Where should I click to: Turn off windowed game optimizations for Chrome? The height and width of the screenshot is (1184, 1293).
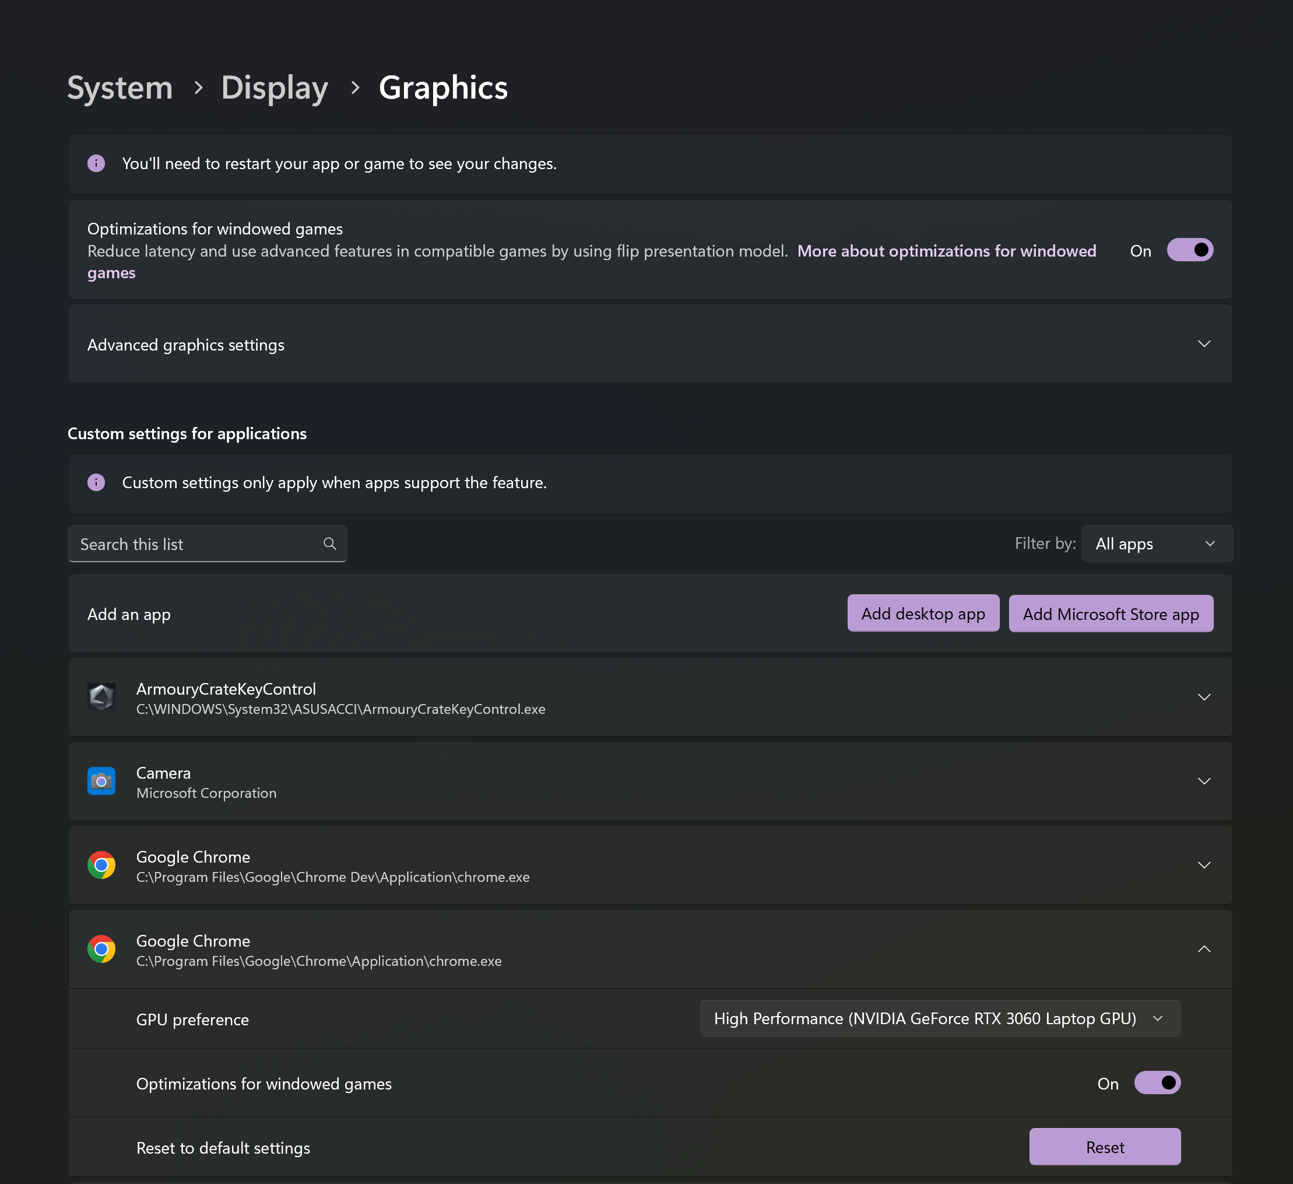coord(1157,1083)
